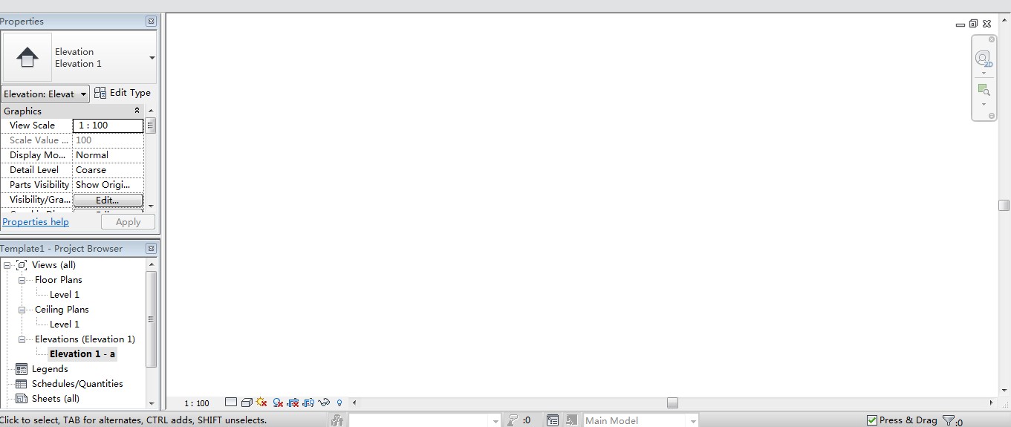Open the Visual Style cube icon
Viewport: 1011px width, 427px height.
tap(247, 402)
